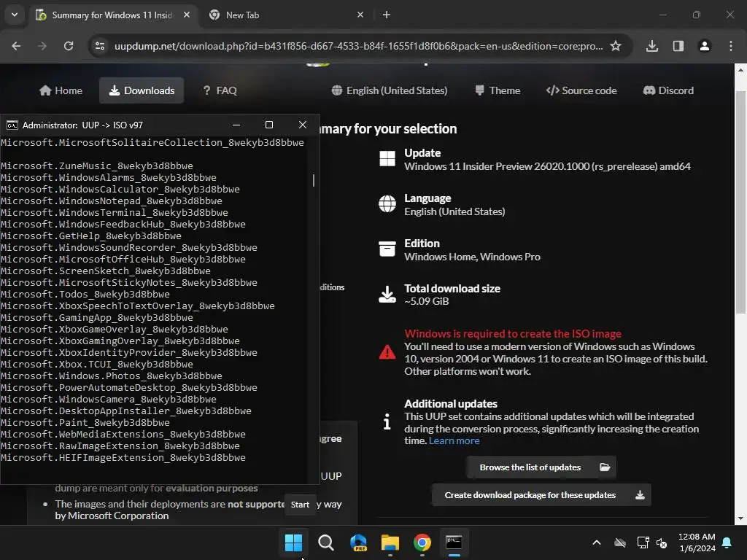Open the Discord link
Viewport: 747px width, 560px height.
point(668,90)
